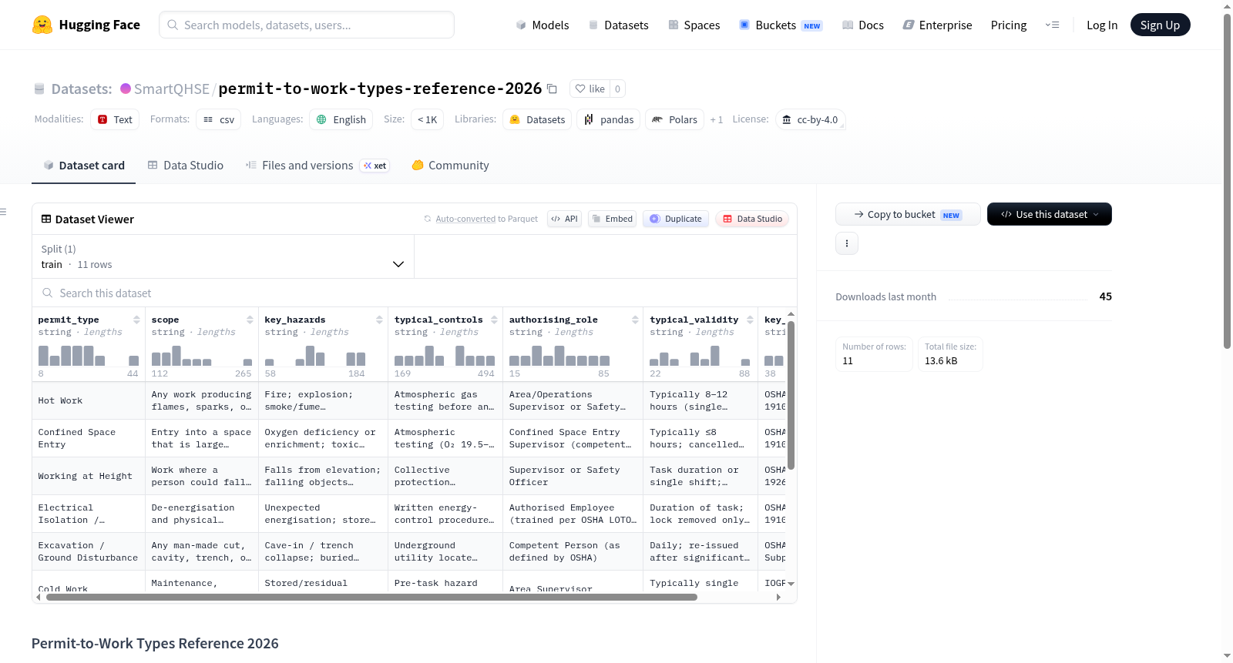Sort the typical_controls column

494,320
